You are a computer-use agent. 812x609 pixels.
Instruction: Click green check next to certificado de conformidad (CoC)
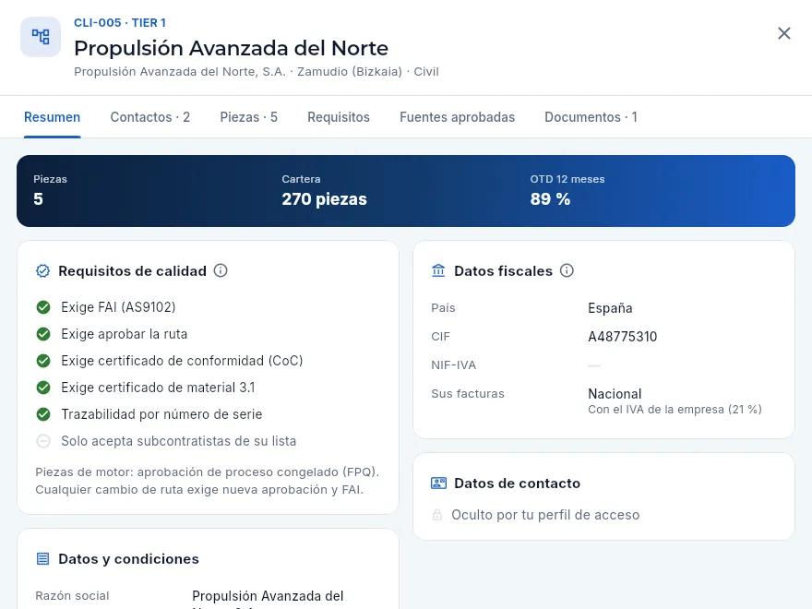pyautogui.click(x=43, y=361)
